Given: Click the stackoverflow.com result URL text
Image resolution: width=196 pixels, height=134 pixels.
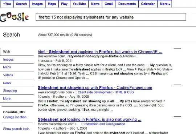Looking at the screenshot, I should pyautogui.click(x=88, y=56).
